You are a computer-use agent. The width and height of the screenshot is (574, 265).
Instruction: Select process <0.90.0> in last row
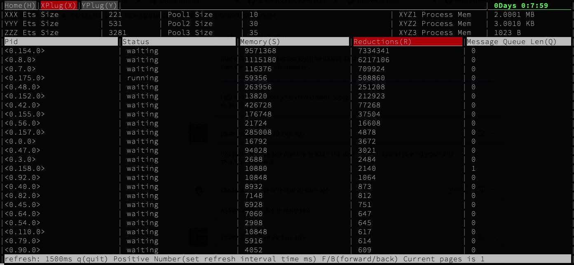pyautogui.click(x=23, y=250)
